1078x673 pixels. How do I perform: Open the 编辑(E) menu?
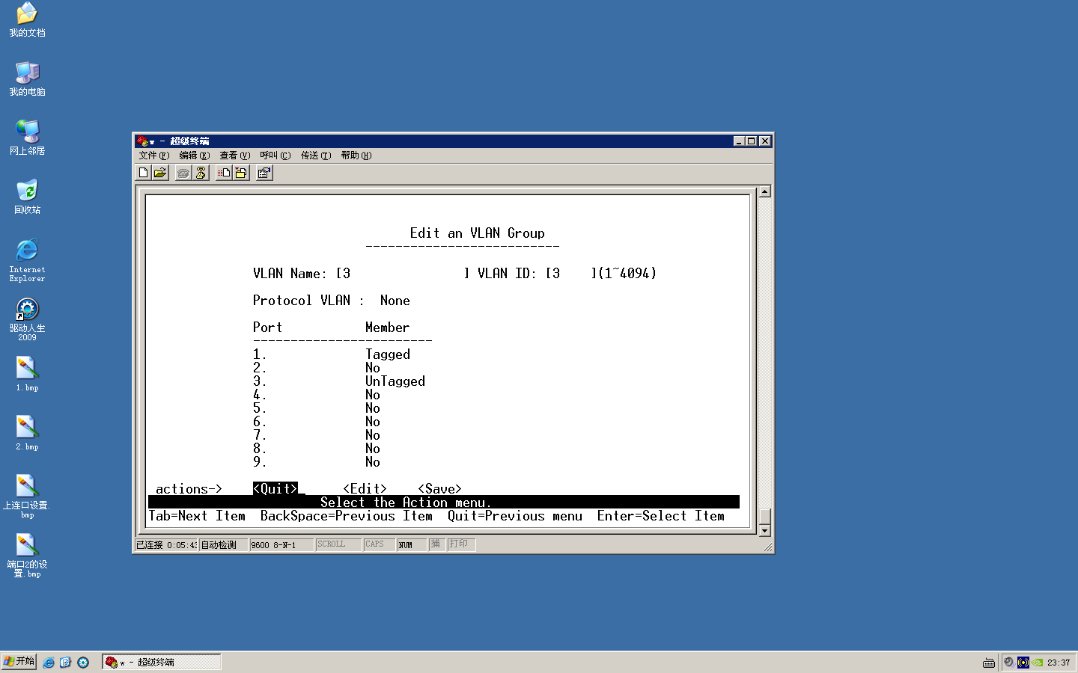point(194,156)
